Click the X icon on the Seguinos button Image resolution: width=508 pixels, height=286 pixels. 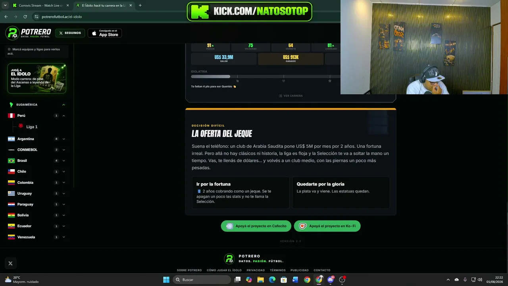(x=61, y=33)
